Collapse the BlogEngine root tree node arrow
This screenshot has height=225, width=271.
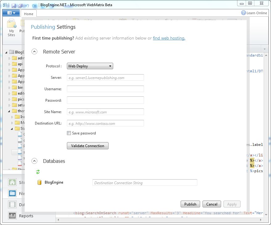coord(6,52)
